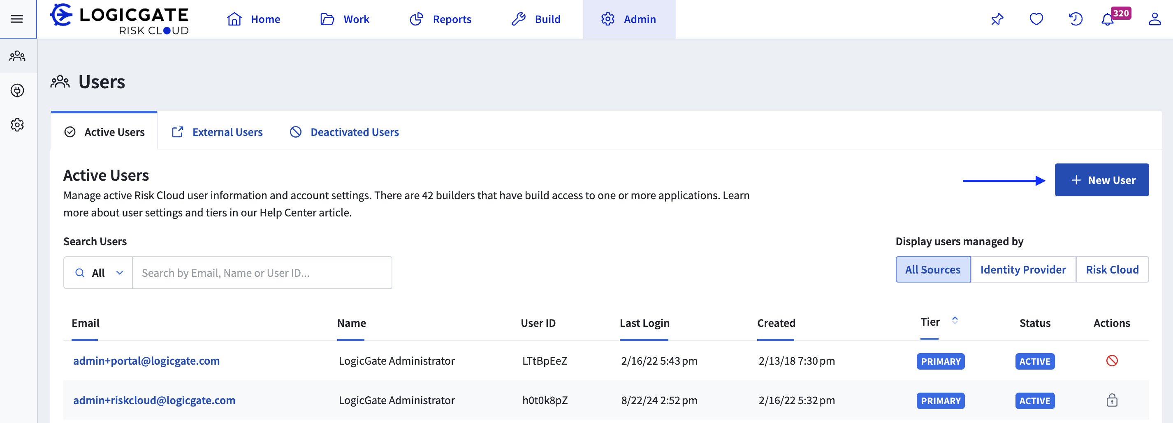Click User ID h0t0k8pZ
1173x423 pixels.
(545, 400)
